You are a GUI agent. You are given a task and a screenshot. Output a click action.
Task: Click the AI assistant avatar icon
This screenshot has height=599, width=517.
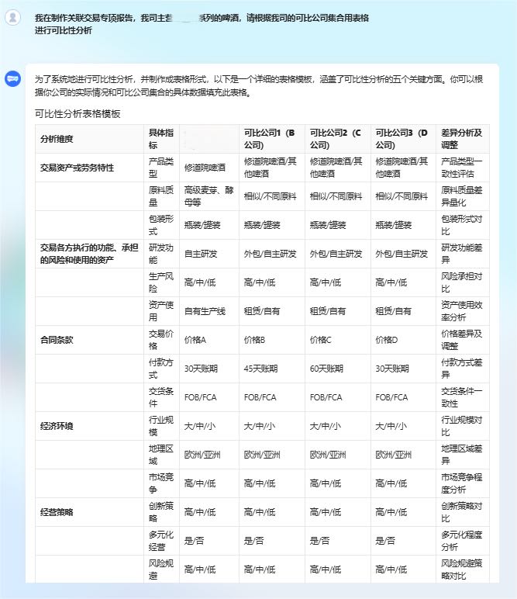(x=12, y=78)
